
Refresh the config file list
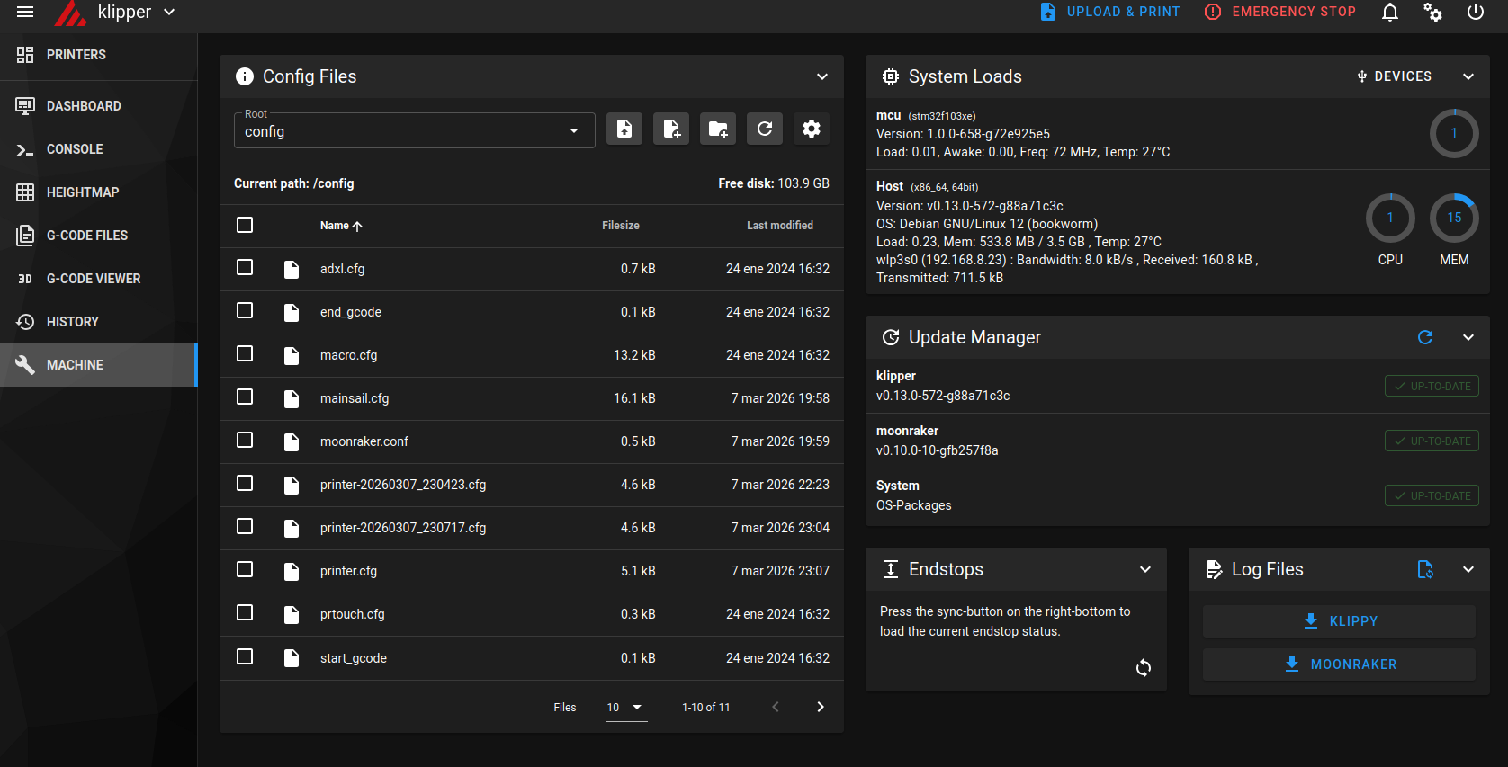764,129
